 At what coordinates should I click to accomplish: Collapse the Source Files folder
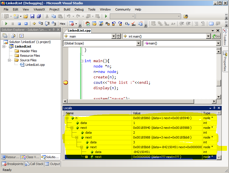click(x=9, y=60)
